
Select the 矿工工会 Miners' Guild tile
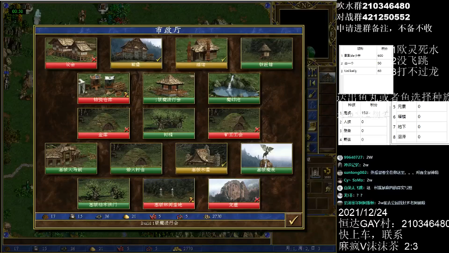[x=234, y=123]
